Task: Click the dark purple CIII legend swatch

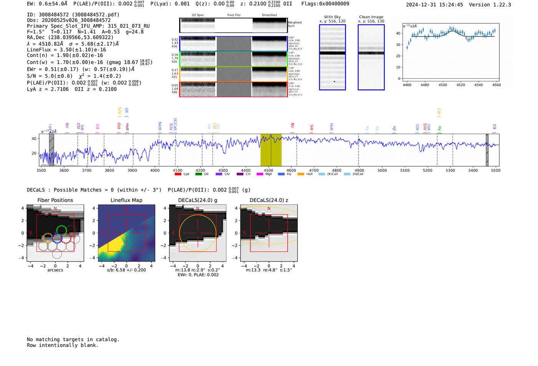Action: click(240, 174)
